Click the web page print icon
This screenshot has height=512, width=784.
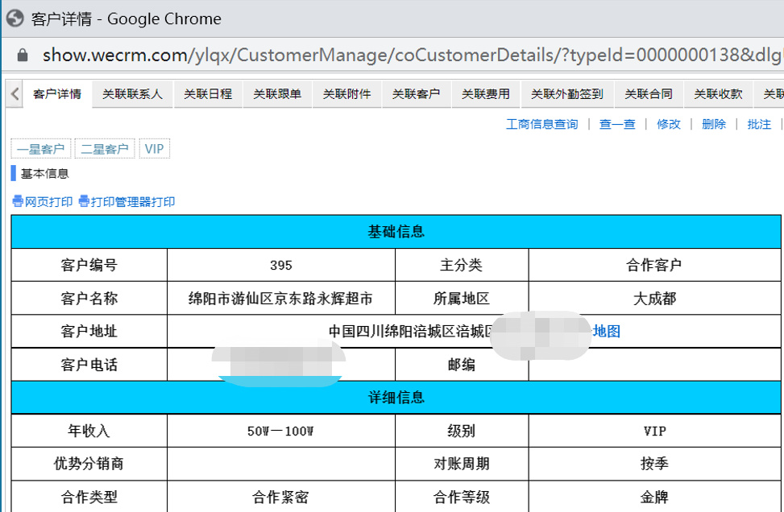click(x=18, y=202)
